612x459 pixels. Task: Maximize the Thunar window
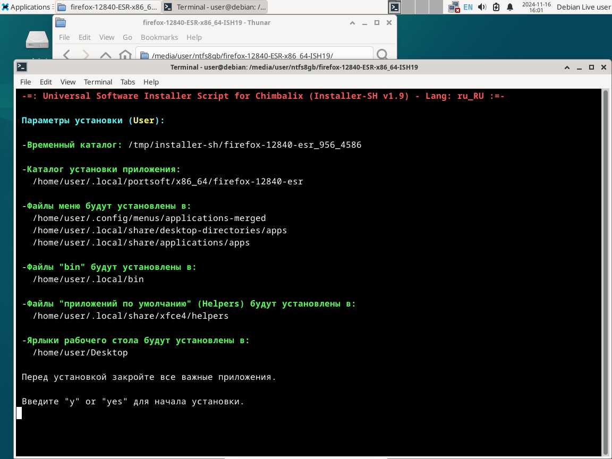[x=377, y=23]
